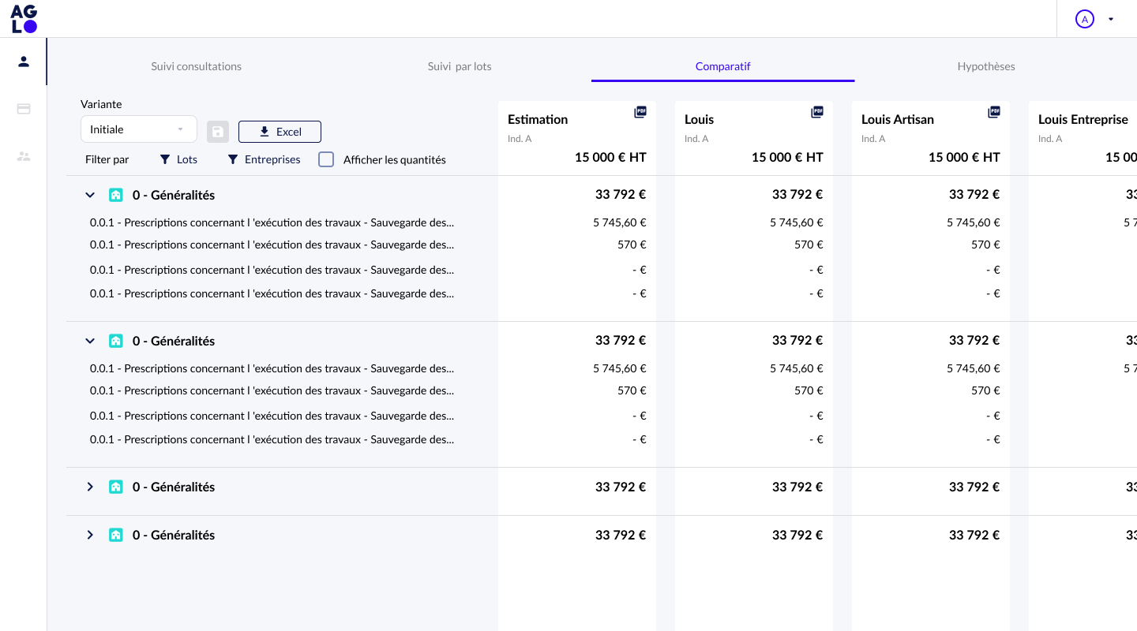Download the Excel export
Screen dimensions: 1137x631
280,132
